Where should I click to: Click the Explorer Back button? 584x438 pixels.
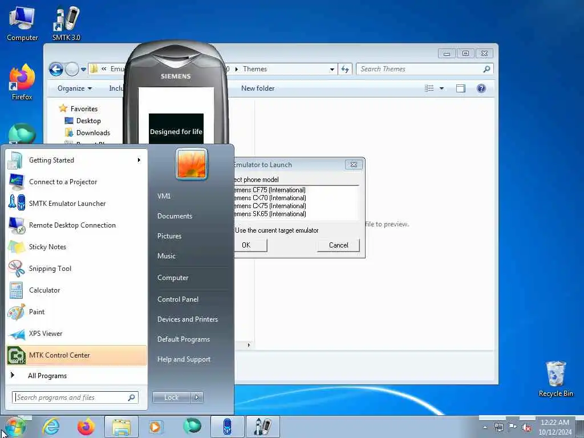click(56, 69)
